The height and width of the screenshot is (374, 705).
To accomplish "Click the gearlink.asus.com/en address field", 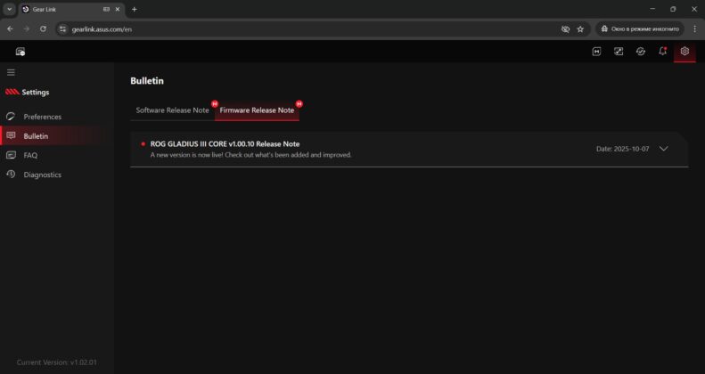I will 310,29.
